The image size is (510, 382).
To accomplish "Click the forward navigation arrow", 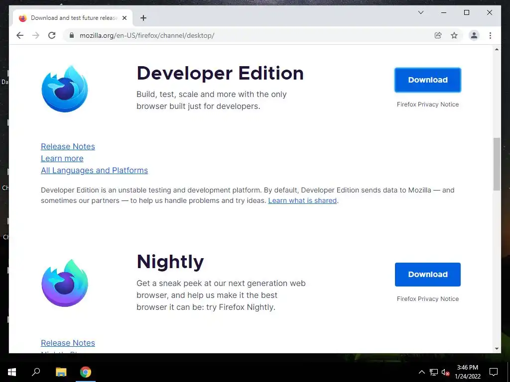I will click(36, 35).
